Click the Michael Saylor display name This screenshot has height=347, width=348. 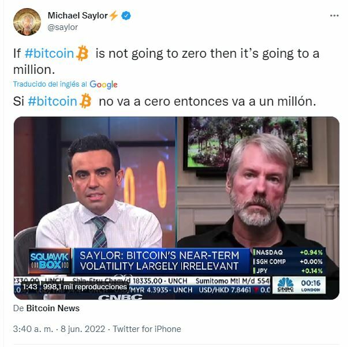point(78,16)
